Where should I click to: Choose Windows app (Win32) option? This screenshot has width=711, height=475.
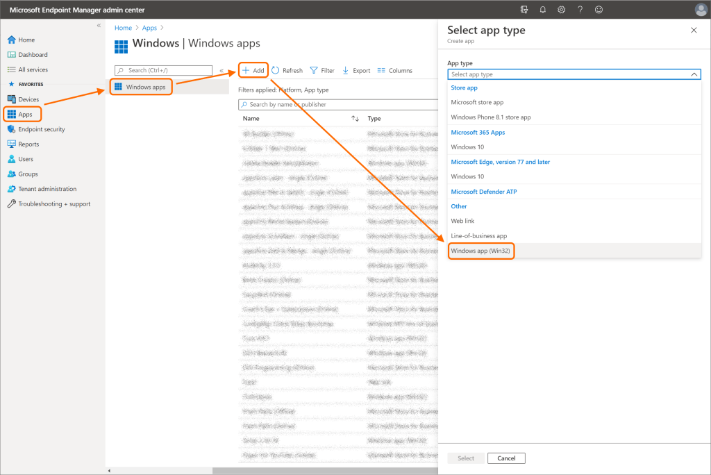(x=480, y=250)
